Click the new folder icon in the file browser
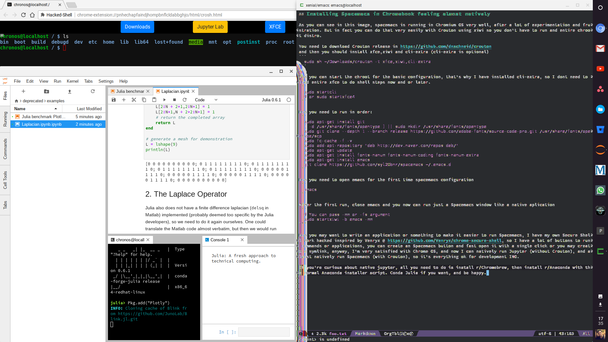Viewport: 608px width, 342px height. [x=47, y=92]
